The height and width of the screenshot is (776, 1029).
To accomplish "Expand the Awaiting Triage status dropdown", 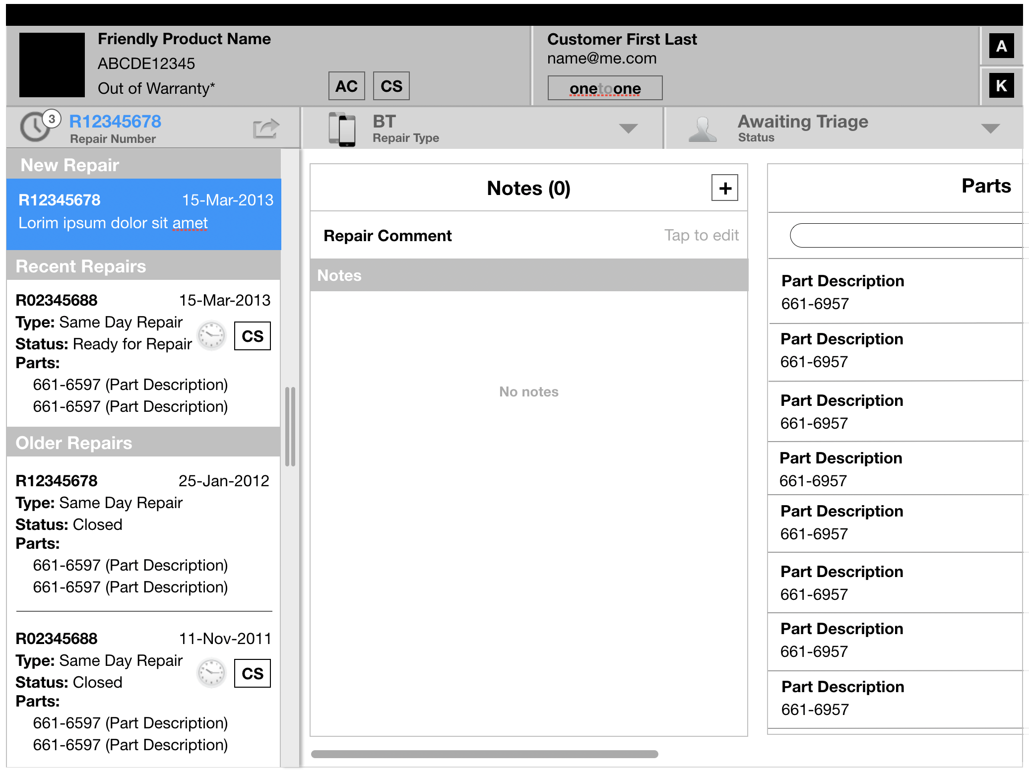I will pyautogui.click(x=990, y=129).
